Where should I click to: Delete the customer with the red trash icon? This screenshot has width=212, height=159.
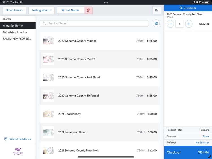point(88,10)
